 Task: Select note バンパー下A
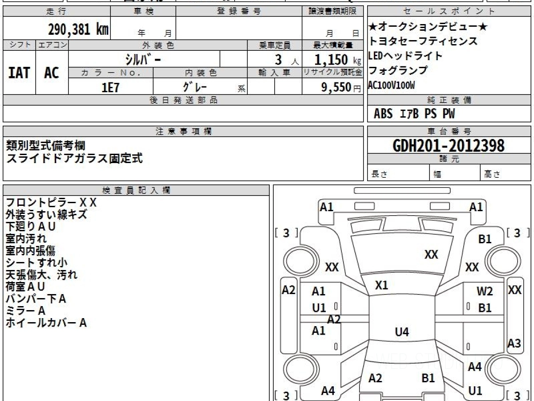(36, 299)
